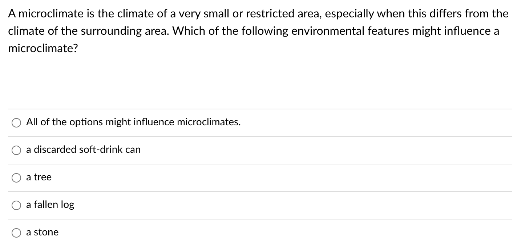The height and width of the screenshot is (247, 513).
Task: Click the 'a fallen log' answer text
Action: tap(50, 205)
